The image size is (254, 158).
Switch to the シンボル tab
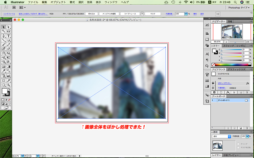[240, 46]
